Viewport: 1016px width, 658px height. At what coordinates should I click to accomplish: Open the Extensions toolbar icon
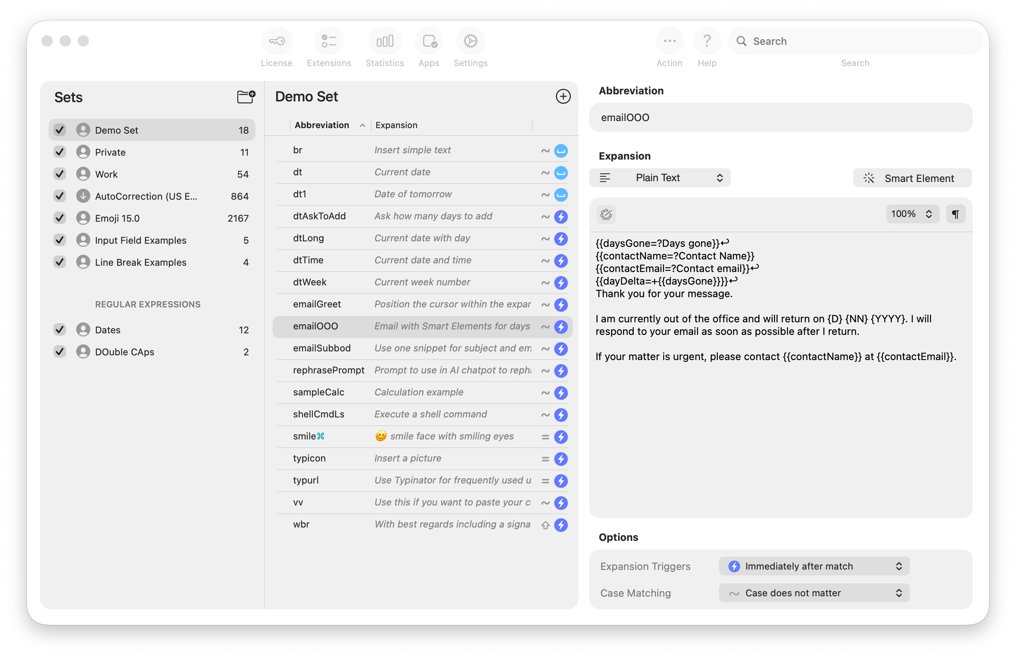pyautogui.click(x=329, y=41)
